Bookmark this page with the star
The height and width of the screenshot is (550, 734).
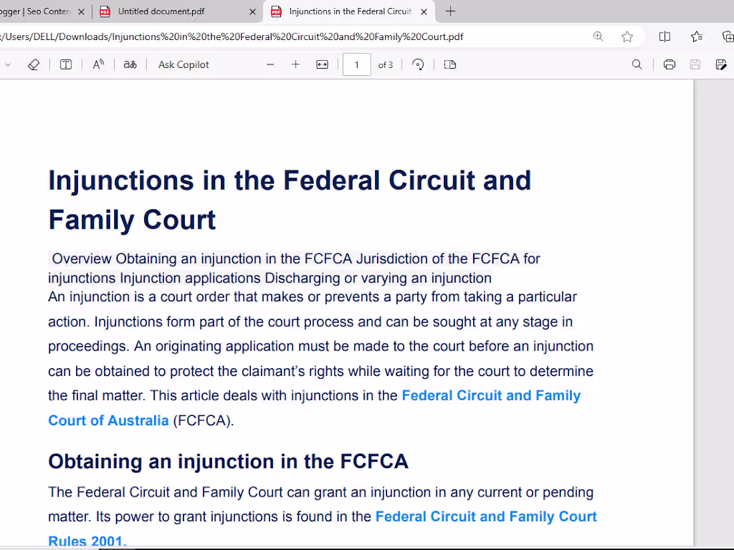627,37
